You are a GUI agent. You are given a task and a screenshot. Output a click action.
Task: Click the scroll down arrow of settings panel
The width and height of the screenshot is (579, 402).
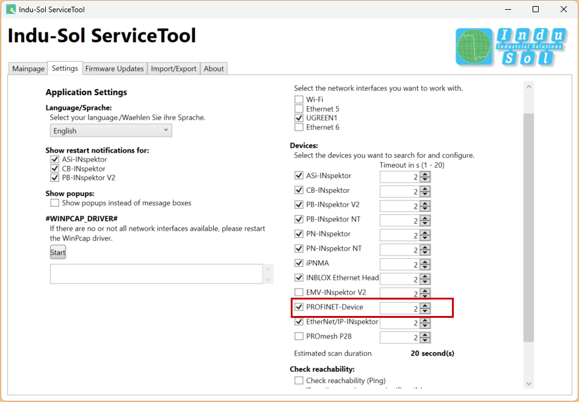[x=529, y=384]
